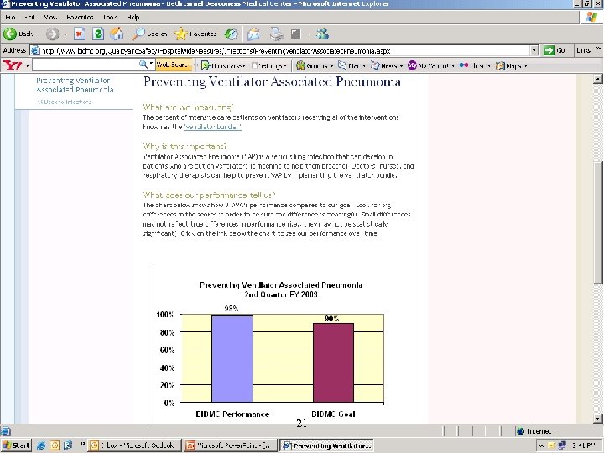Viewport: 604px width, 453px height.
Task: Expand the Mail toolbar icon dropdown
Action: coord(263,34)
